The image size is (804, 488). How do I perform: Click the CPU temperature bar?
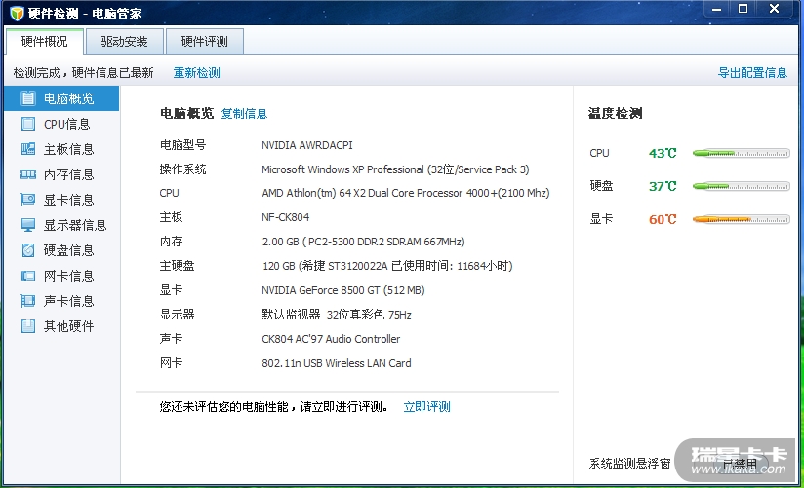741,153
